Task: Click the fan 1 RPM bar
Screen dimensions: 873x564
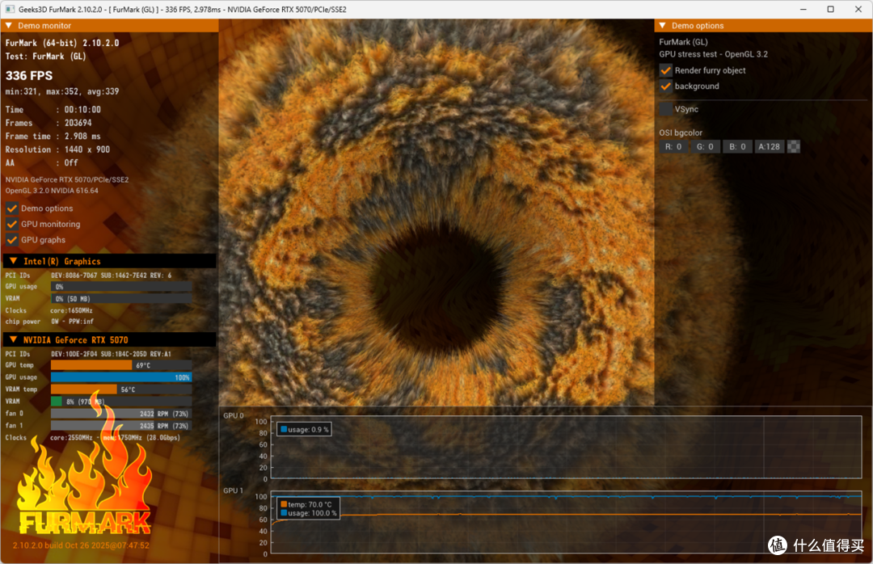Action: click(121, 426)
